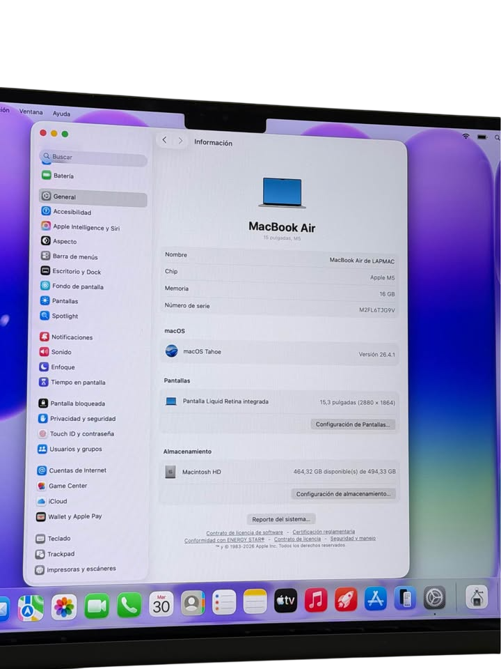Open Usuarios y grupos settings
This screenshot has height=669, width=501.
tap(70, 449)
